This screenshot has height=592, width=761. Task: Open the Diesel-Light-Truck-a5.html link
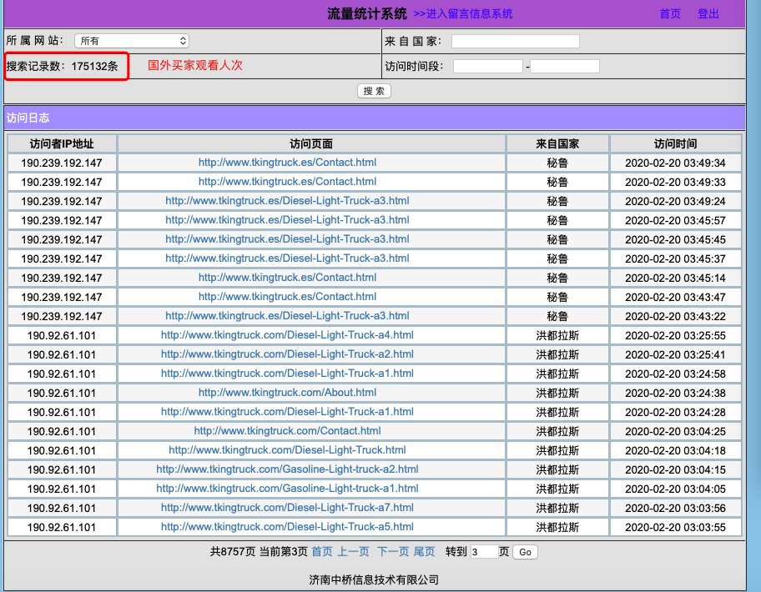(x=287, y=526)
